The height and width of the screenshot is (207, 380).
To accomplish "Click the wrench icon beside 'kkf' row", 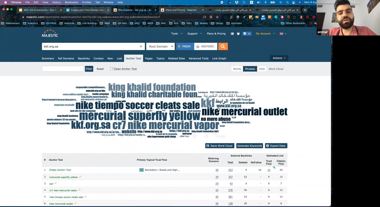I will tap(55, 183).
